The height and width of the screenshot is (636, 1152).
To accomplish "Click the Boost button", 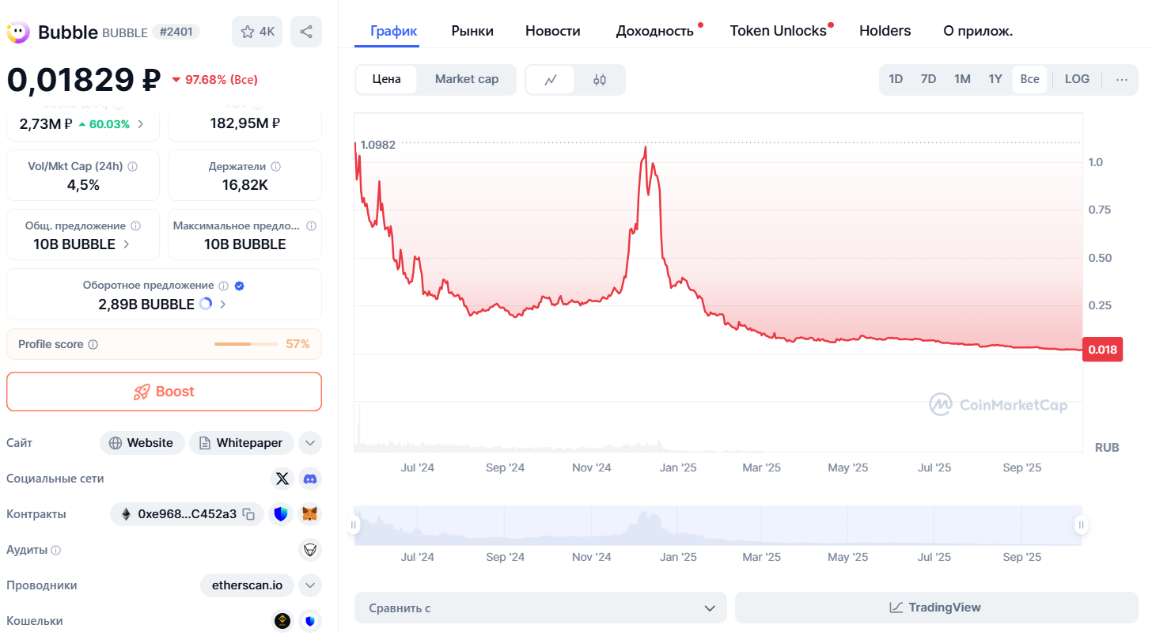I will pyautogui.click(x=164, y=392).
